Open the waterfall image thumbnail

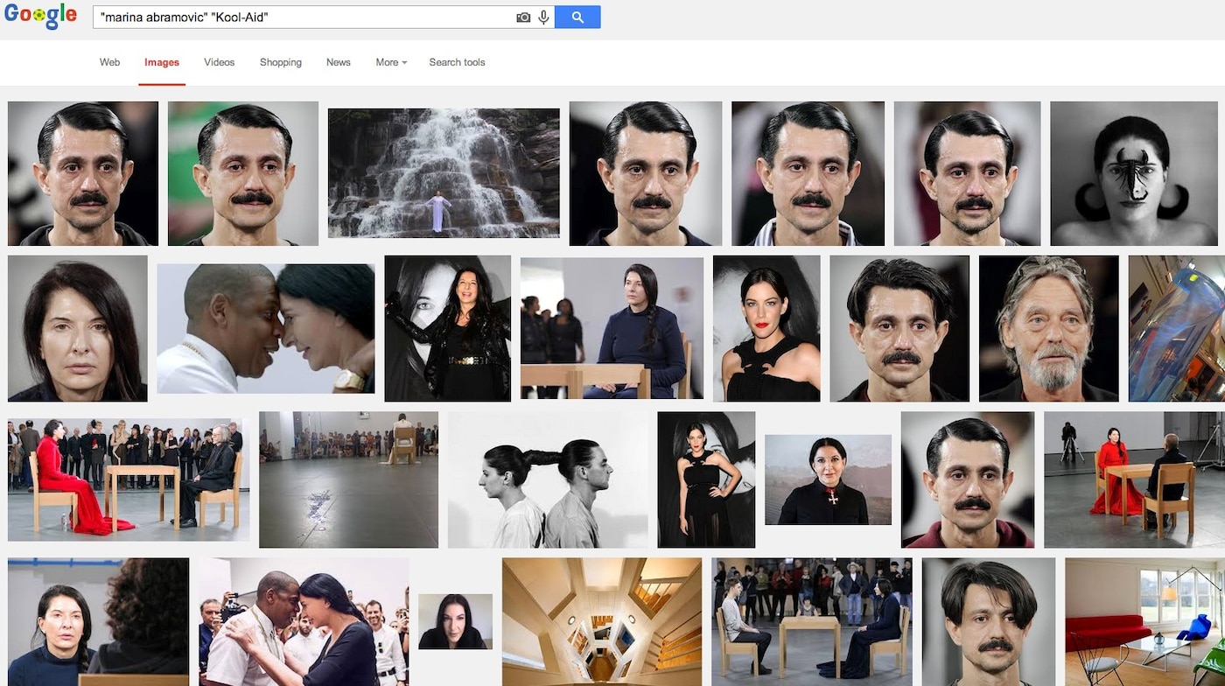pyautogui.click(x=444, y=173)
